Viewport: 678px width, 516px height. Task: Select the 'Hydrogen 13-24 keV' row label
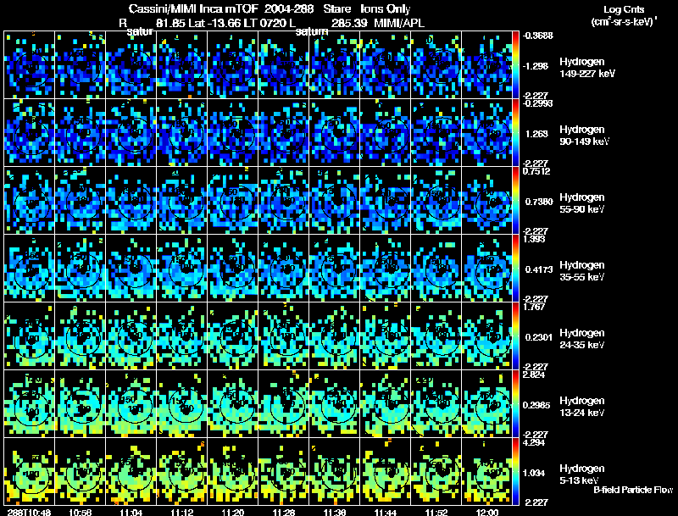(x=582, y=407)
